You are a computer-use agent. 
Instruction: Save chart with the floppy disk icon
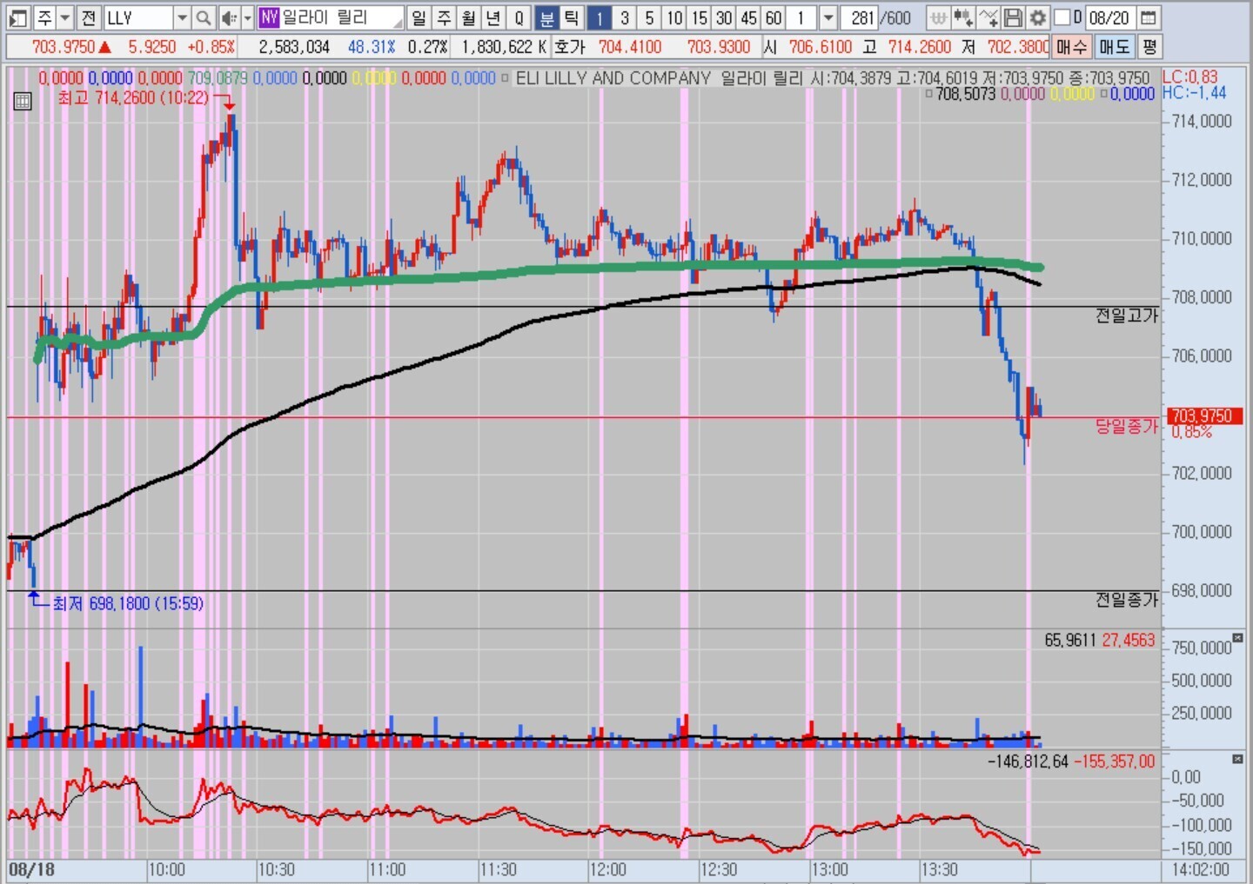[x=1013, y=17]
